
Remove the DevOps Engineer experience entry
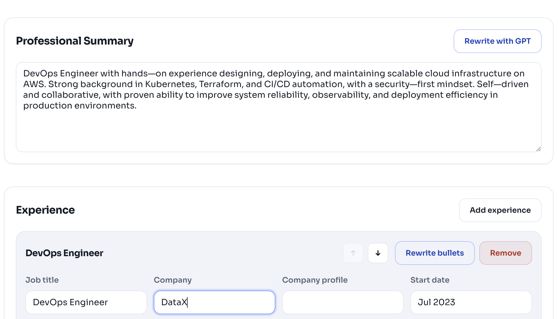pyautogui.click(x=505, y=253)
